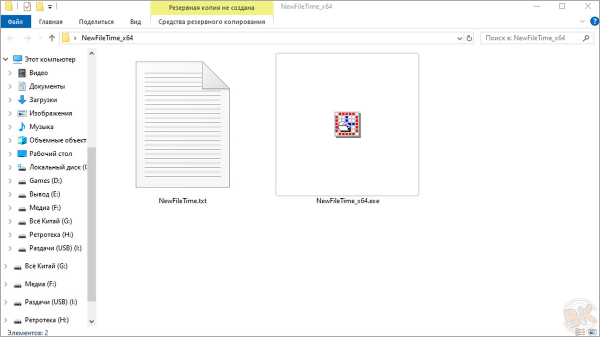
Task: Click the Локальный диск Windows drive icon
Action: tap(22, 167)
